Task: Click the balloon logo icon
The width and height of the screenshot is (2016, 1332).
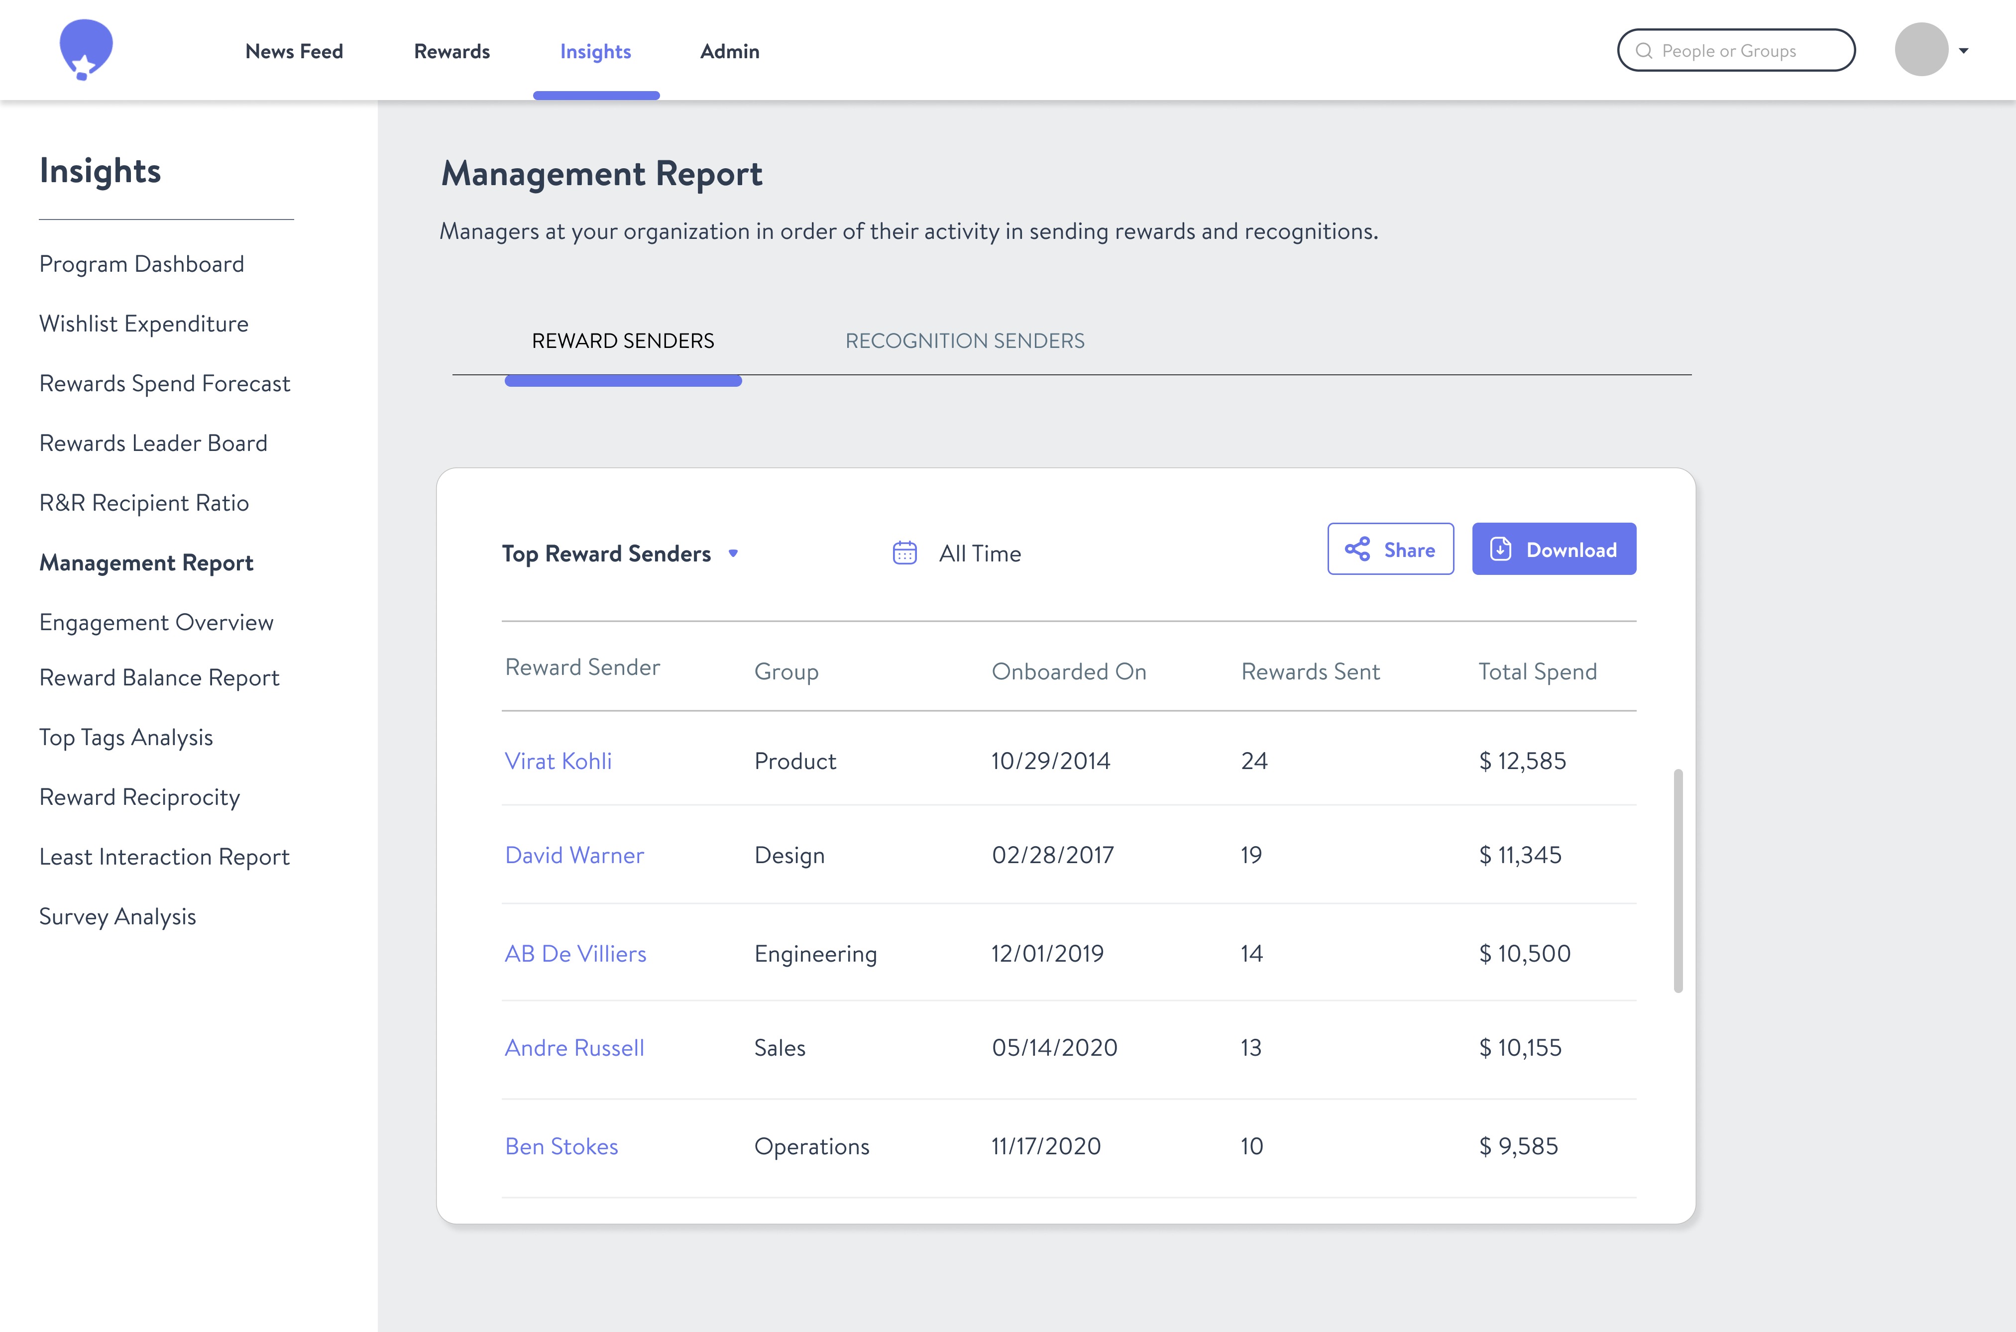Action: click(x=86, y=49)
